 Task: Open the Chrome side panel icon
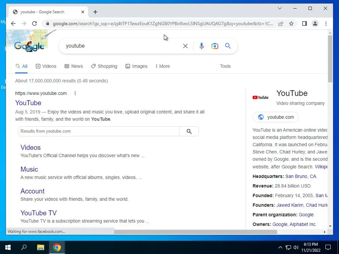305,23
